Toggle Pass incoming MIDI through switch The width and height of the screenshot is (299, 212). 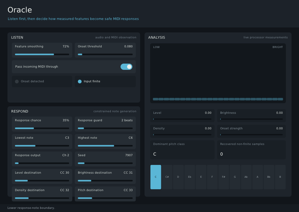point(126,67)
